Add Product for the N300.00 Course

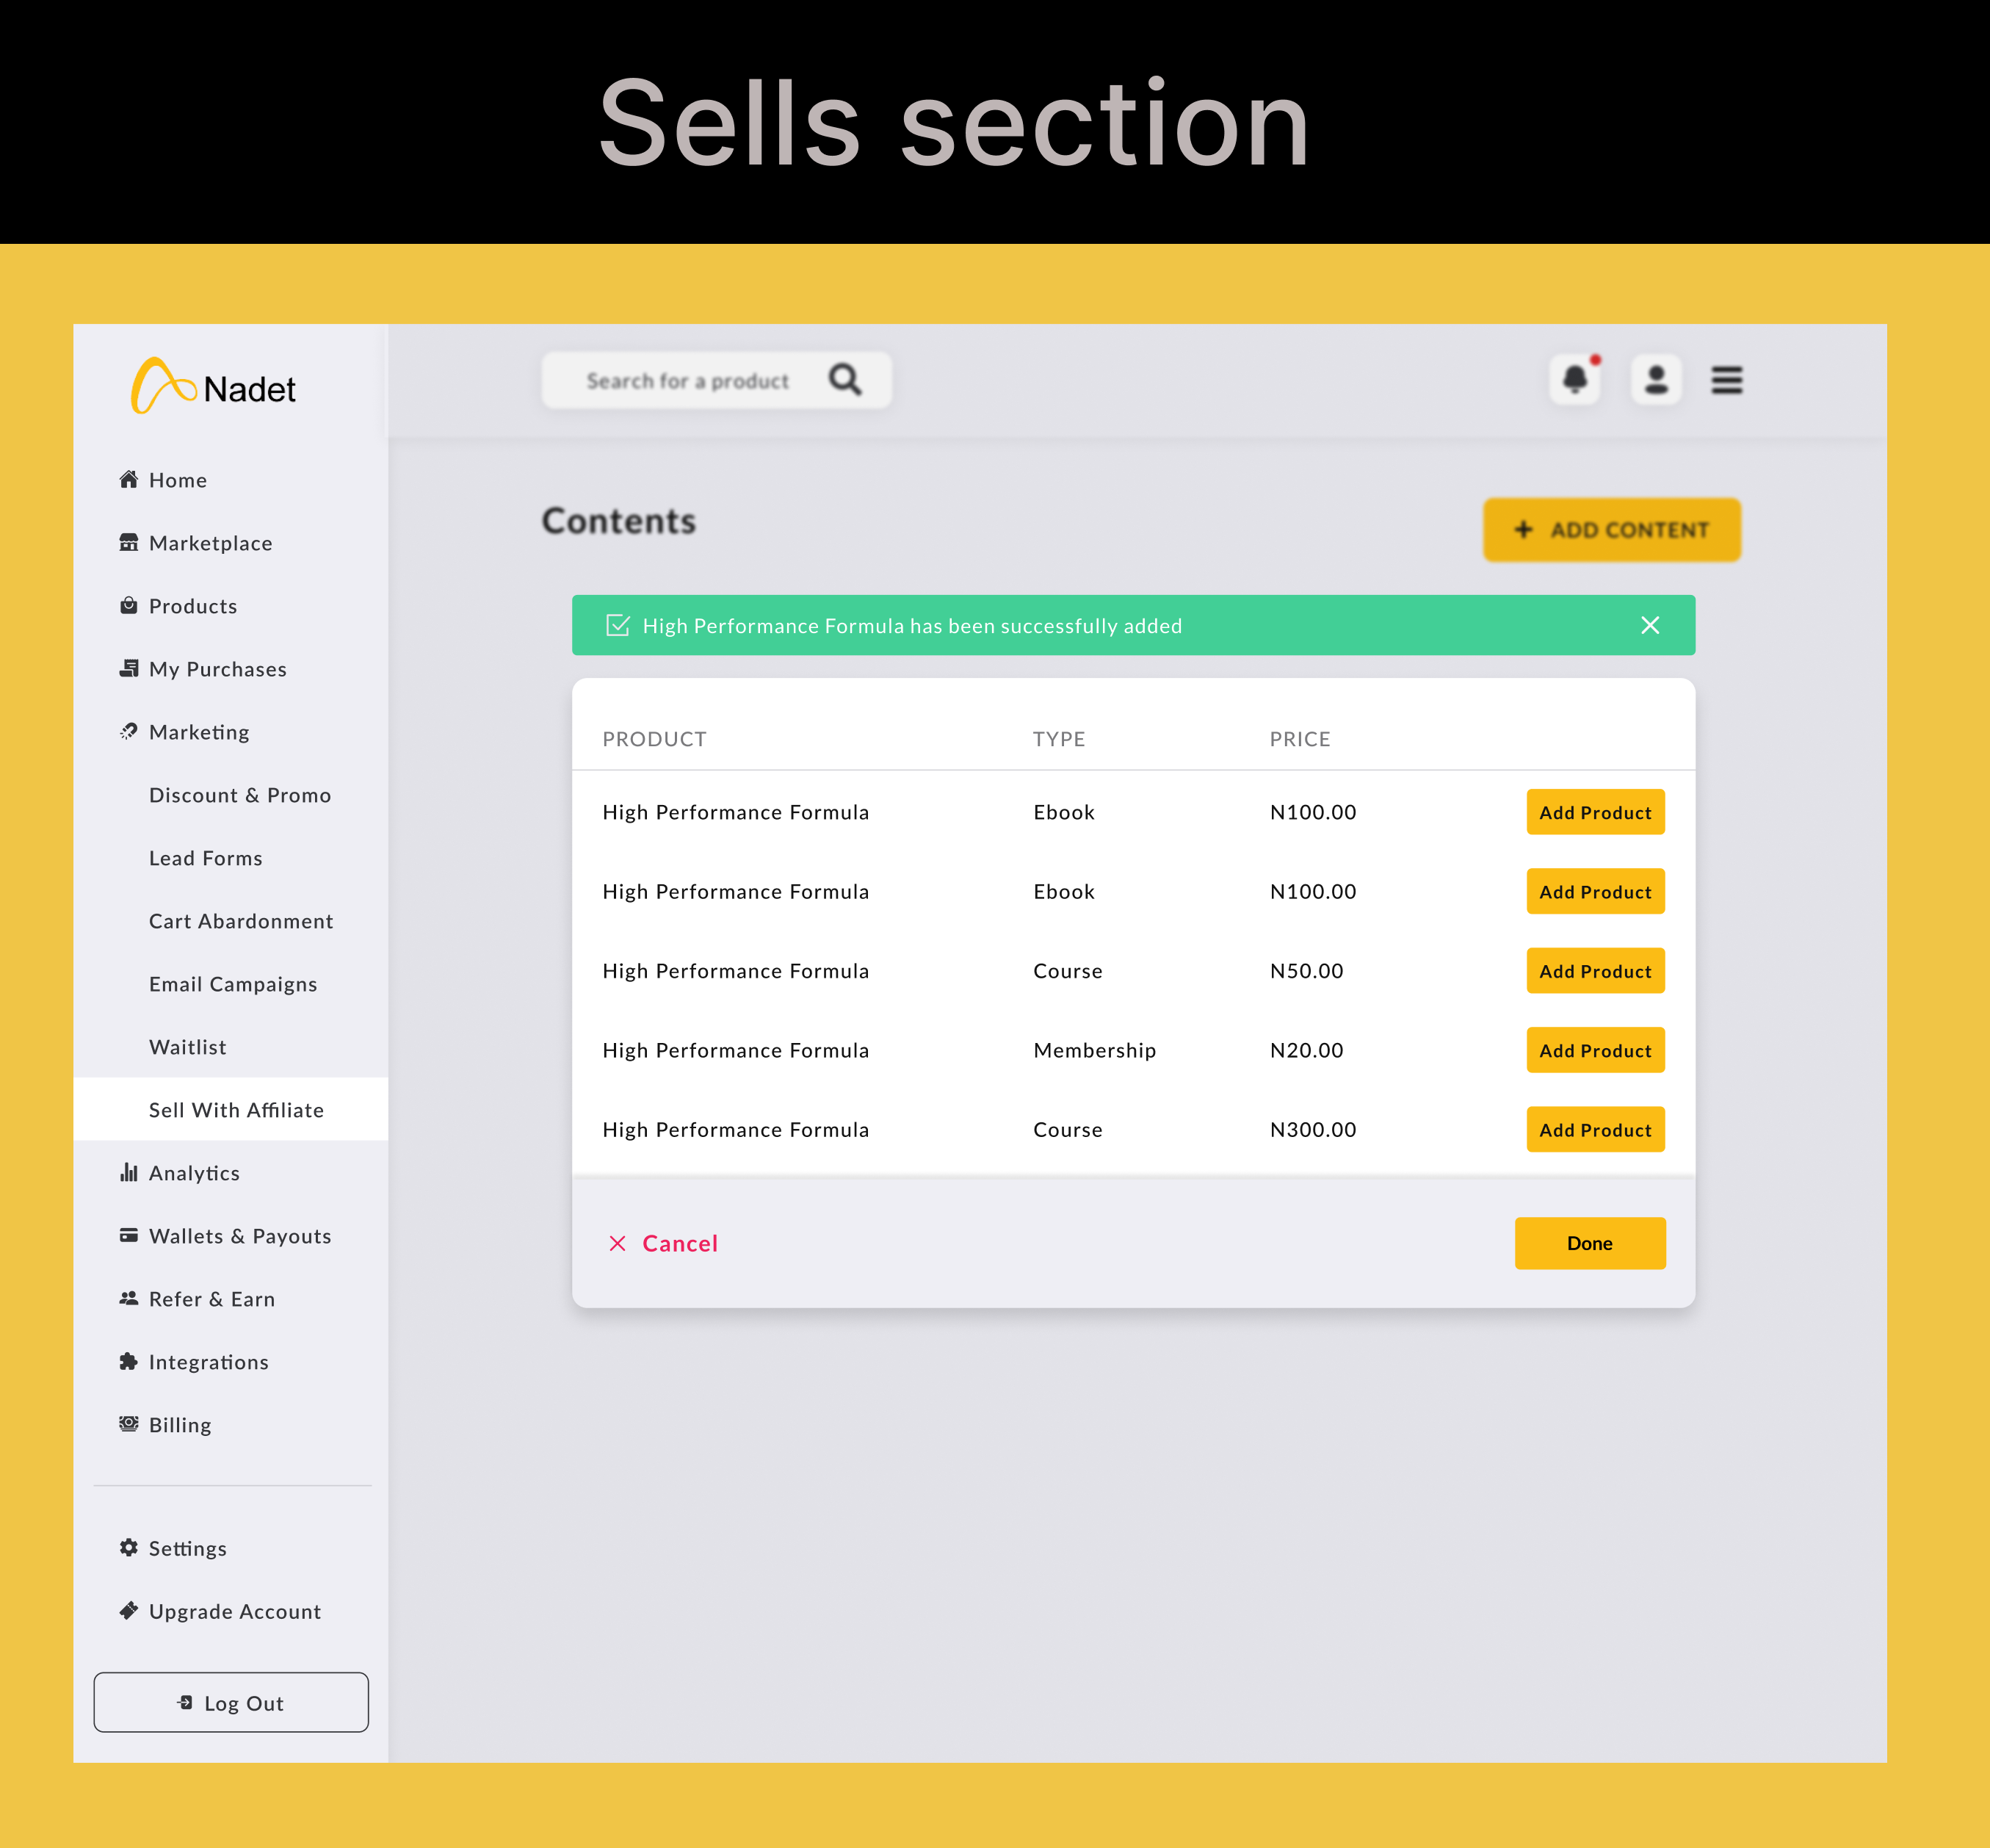click(x=1595, y=1130)
